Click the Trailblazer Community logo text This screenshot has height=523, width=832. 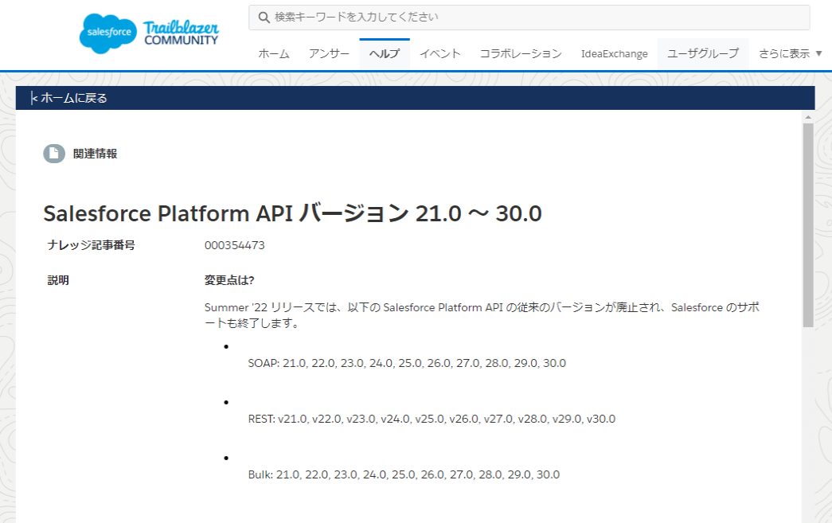coord(181,33)
